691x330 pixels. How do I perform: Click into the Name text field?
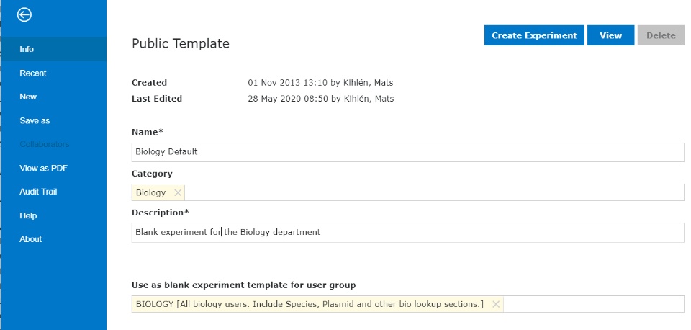pos(407,152)
